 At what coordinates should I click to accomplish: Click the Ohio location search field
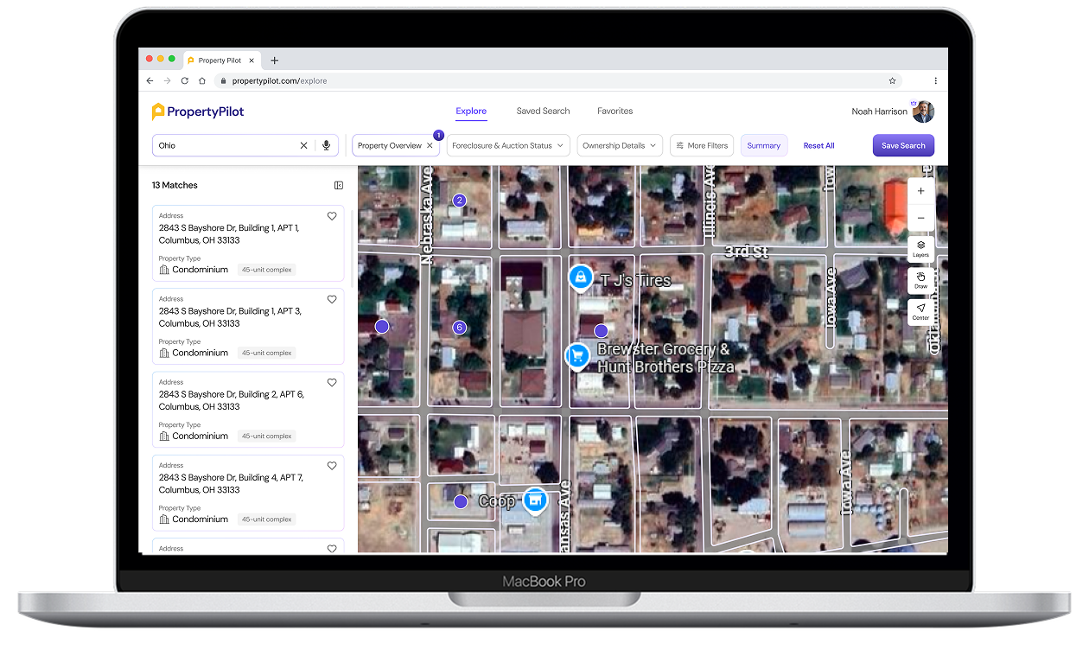coord(225,145)
